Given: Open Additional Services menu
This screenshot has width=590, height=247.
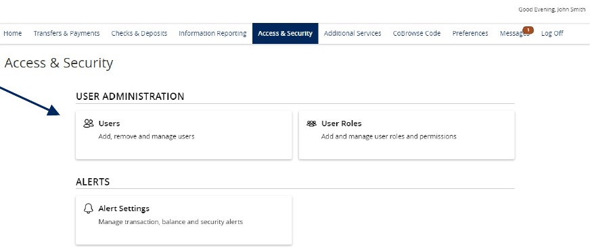Looking at the screenshot, I should [x=353, y=34].
